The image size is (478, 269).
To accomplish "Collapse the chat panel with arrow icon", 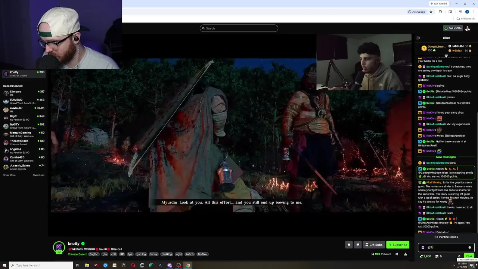I will tap(418, 38).
